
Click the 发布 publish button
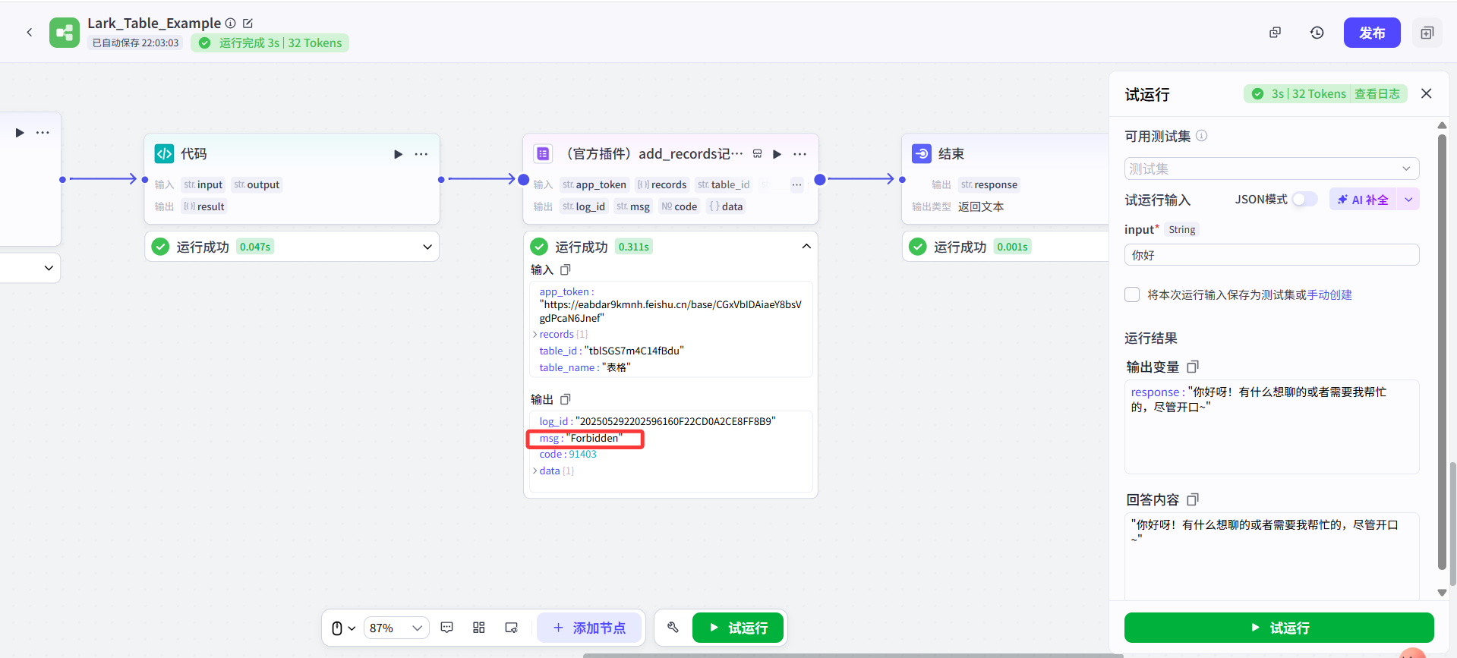[1372, 33]
